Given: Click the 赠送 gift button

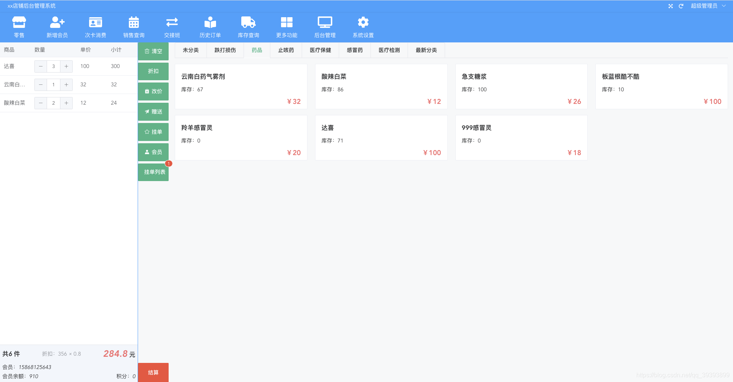Looking at the screenshot, I should click(x=153, y=112).
